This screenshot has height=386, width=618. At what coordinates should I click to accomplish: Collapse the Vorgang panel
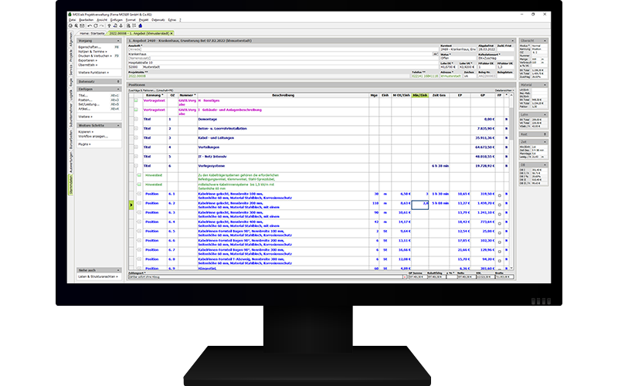coord(118,41)
